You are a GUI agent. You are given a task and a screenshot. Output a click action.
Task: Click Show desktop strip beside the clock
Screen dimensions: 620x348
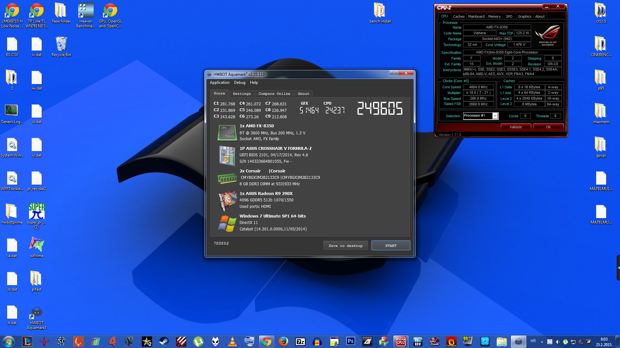click(617, 342)
